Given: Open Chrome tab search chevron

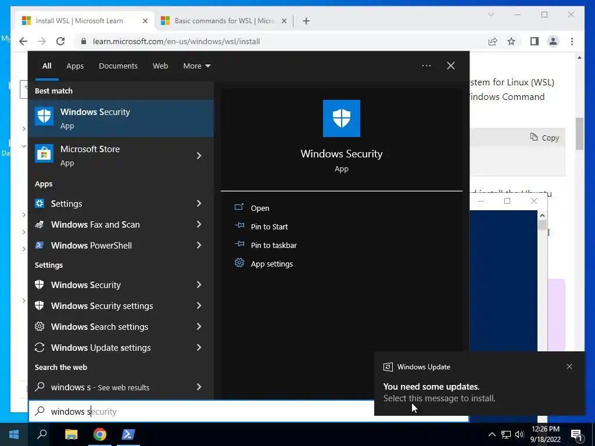Looking at the screenshot, I should click(x=490, y=15).
